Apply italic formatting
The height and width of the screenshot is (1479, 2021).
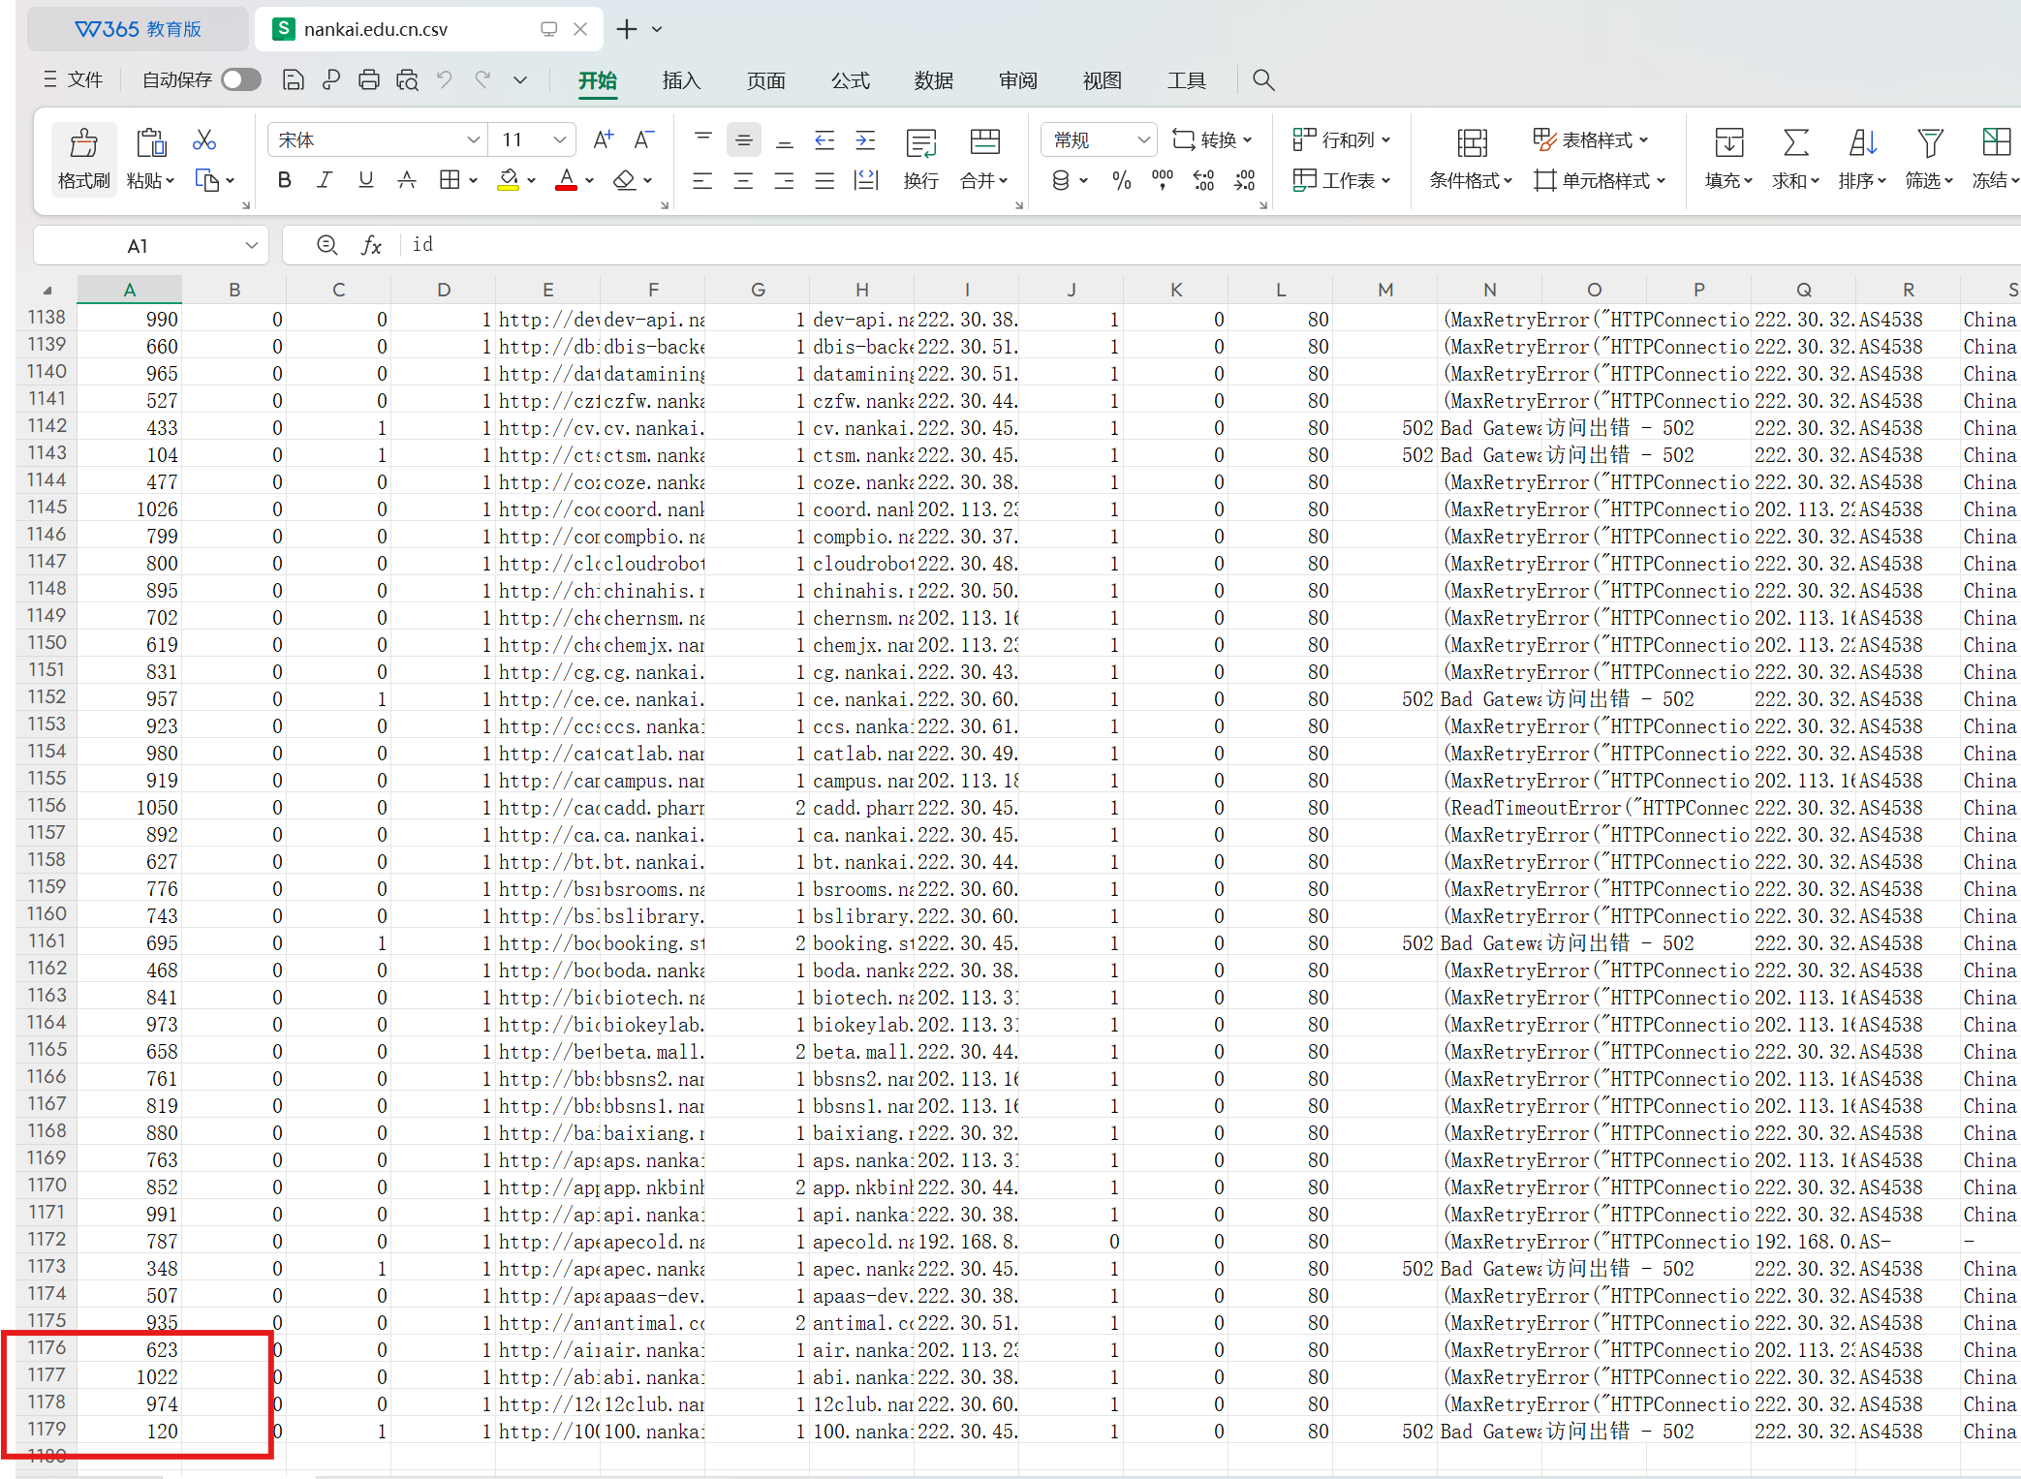(x=325, y=180)
